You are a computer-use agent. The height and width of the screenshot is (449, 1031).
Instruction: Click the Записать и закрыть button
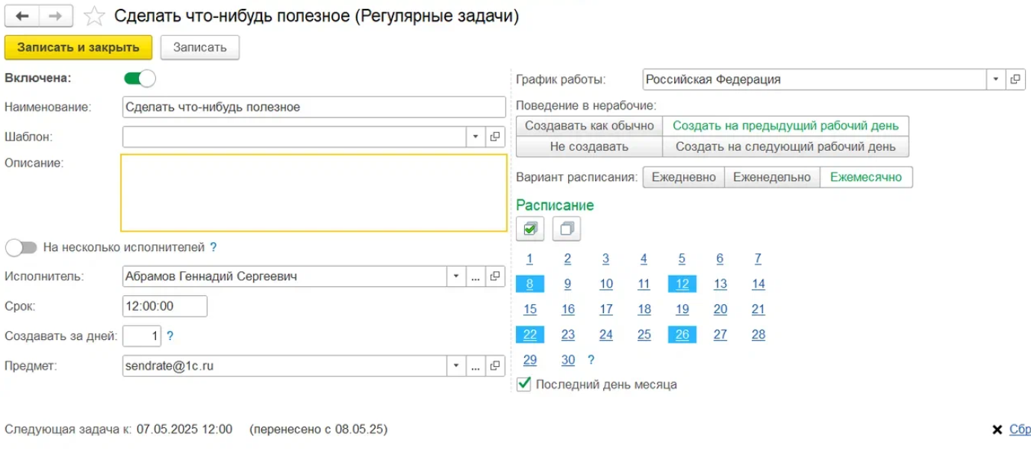coord(78,47)
